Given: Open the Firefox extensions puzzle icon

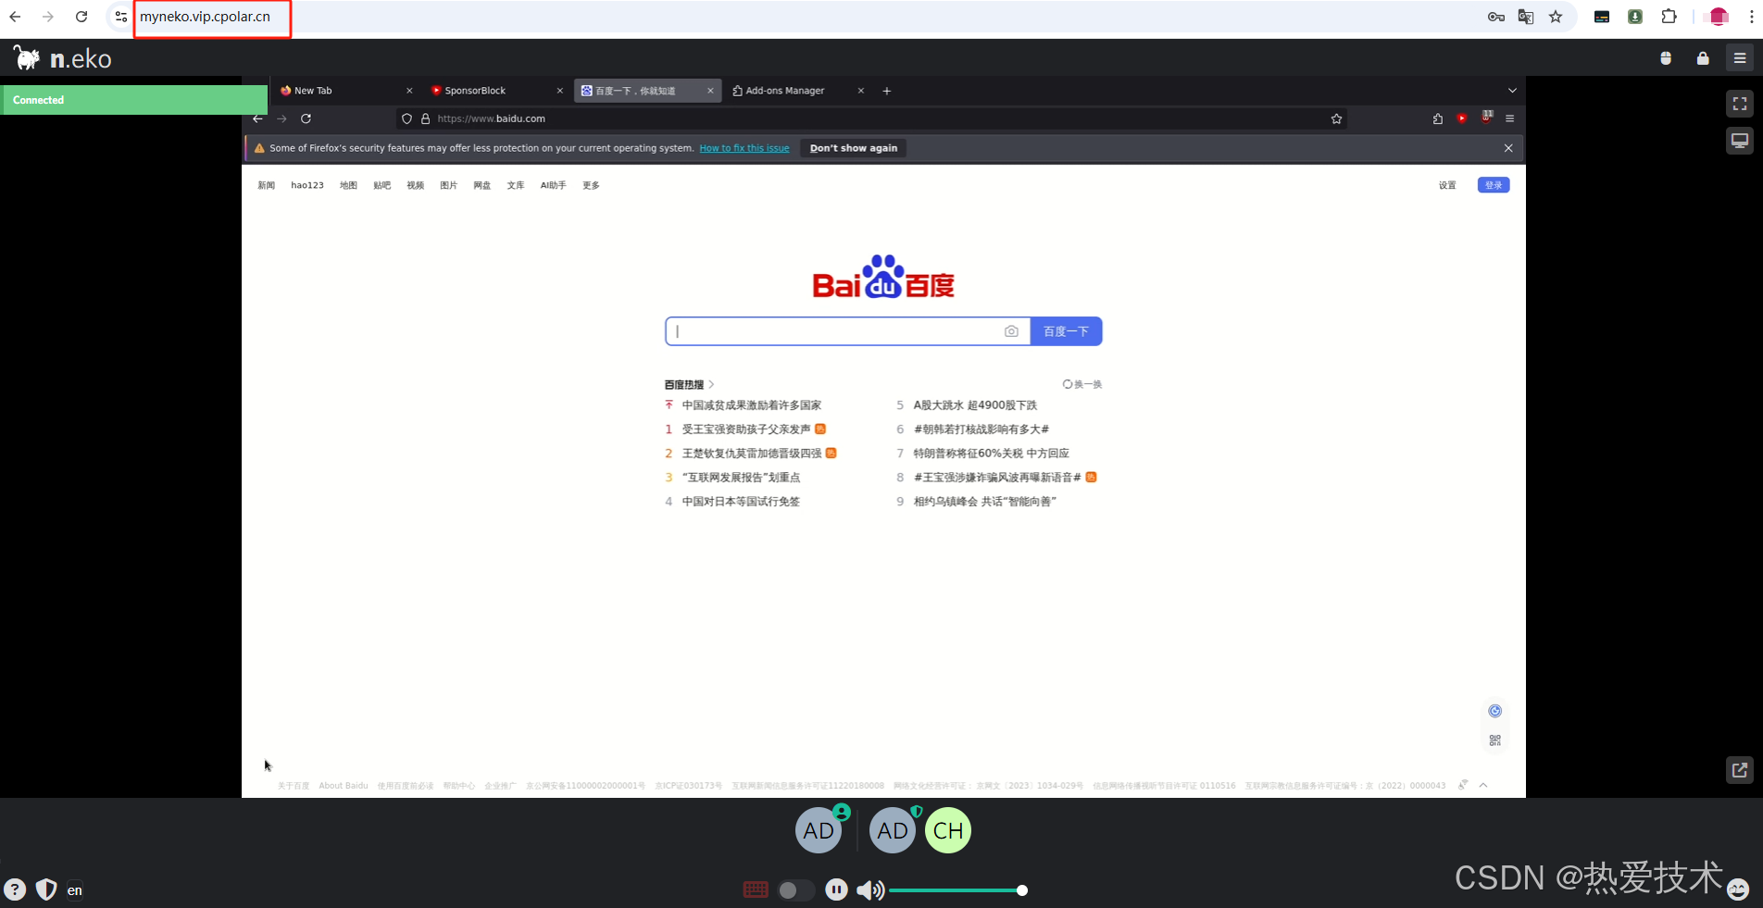Looking at the screenshot, I should 1437,118.
